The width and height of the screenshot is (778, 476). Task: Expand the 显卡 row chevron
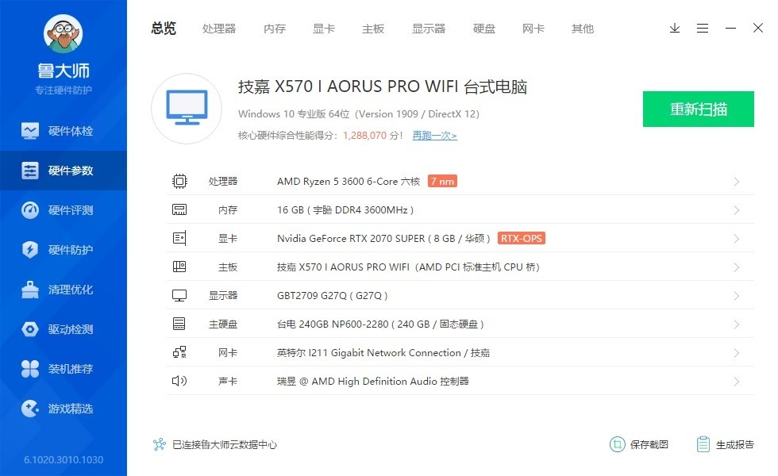tap(737, 239)
